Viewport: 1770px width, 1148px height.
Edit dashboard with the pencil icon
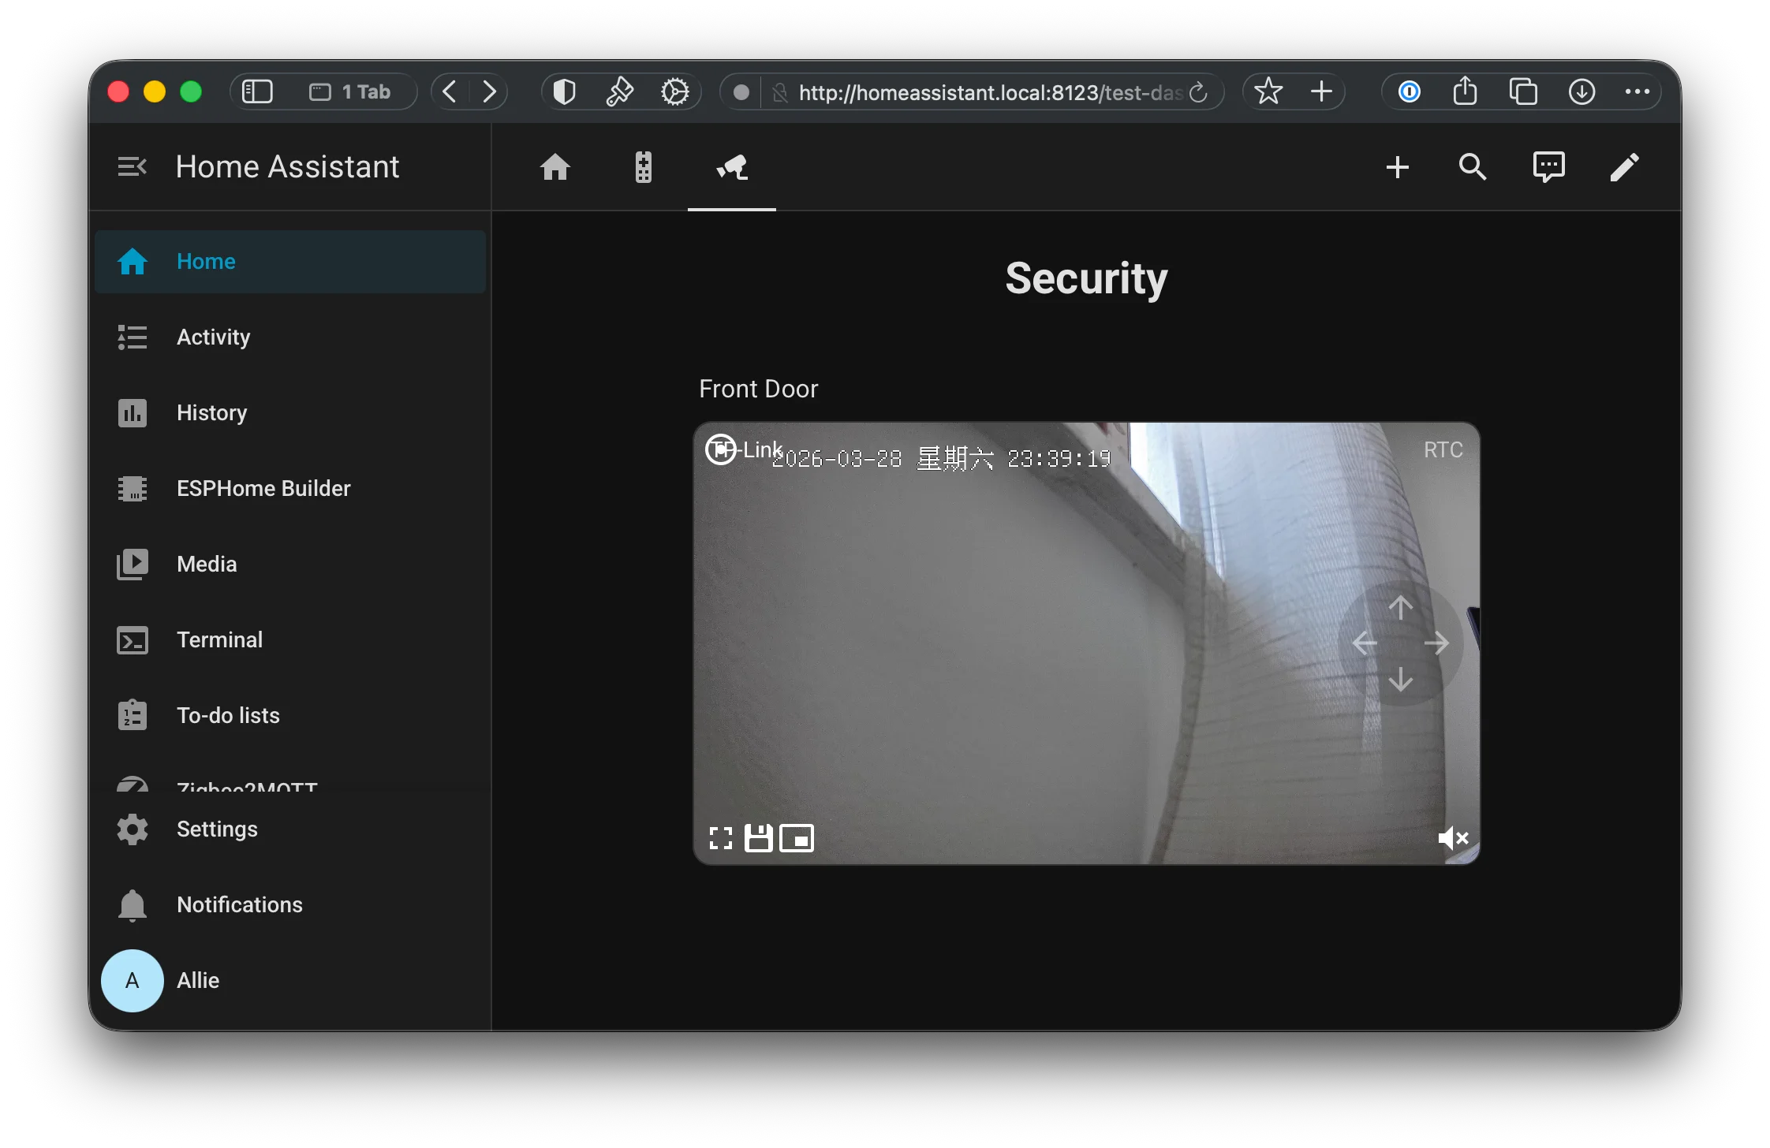coord(1624,167)
